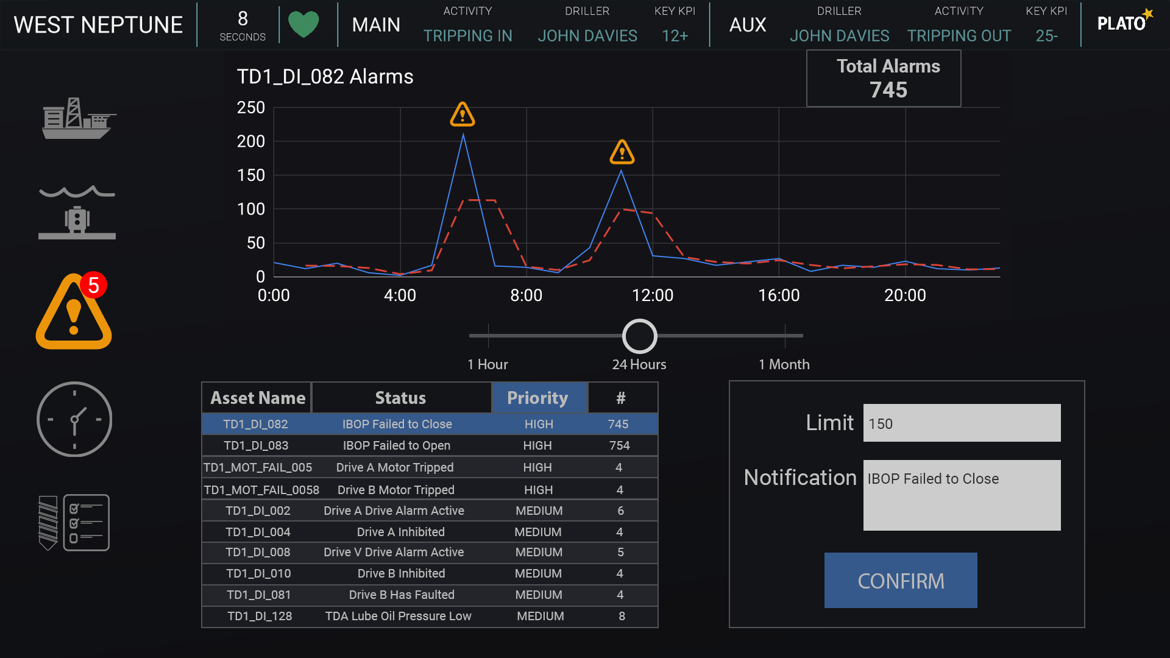
Task: Click the 25- key KPI value
Action: pos(1046,36)
